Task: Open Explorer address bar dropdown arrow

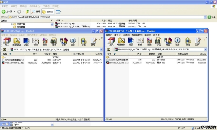Action: click(205, 17)
